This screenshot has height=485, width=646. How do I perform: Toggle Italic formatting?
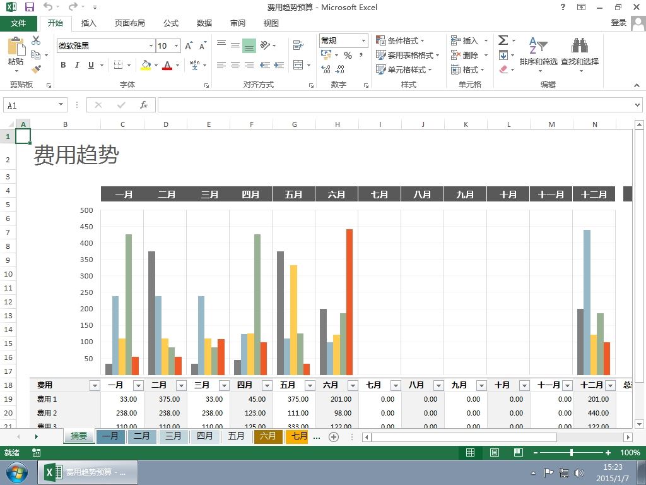77,65
